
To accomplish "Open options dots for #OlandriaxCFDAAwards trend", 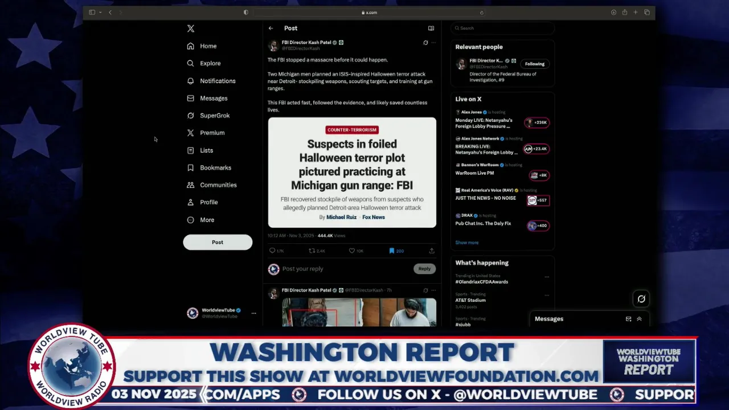I will pyautogui.click(x=547, y=277).
